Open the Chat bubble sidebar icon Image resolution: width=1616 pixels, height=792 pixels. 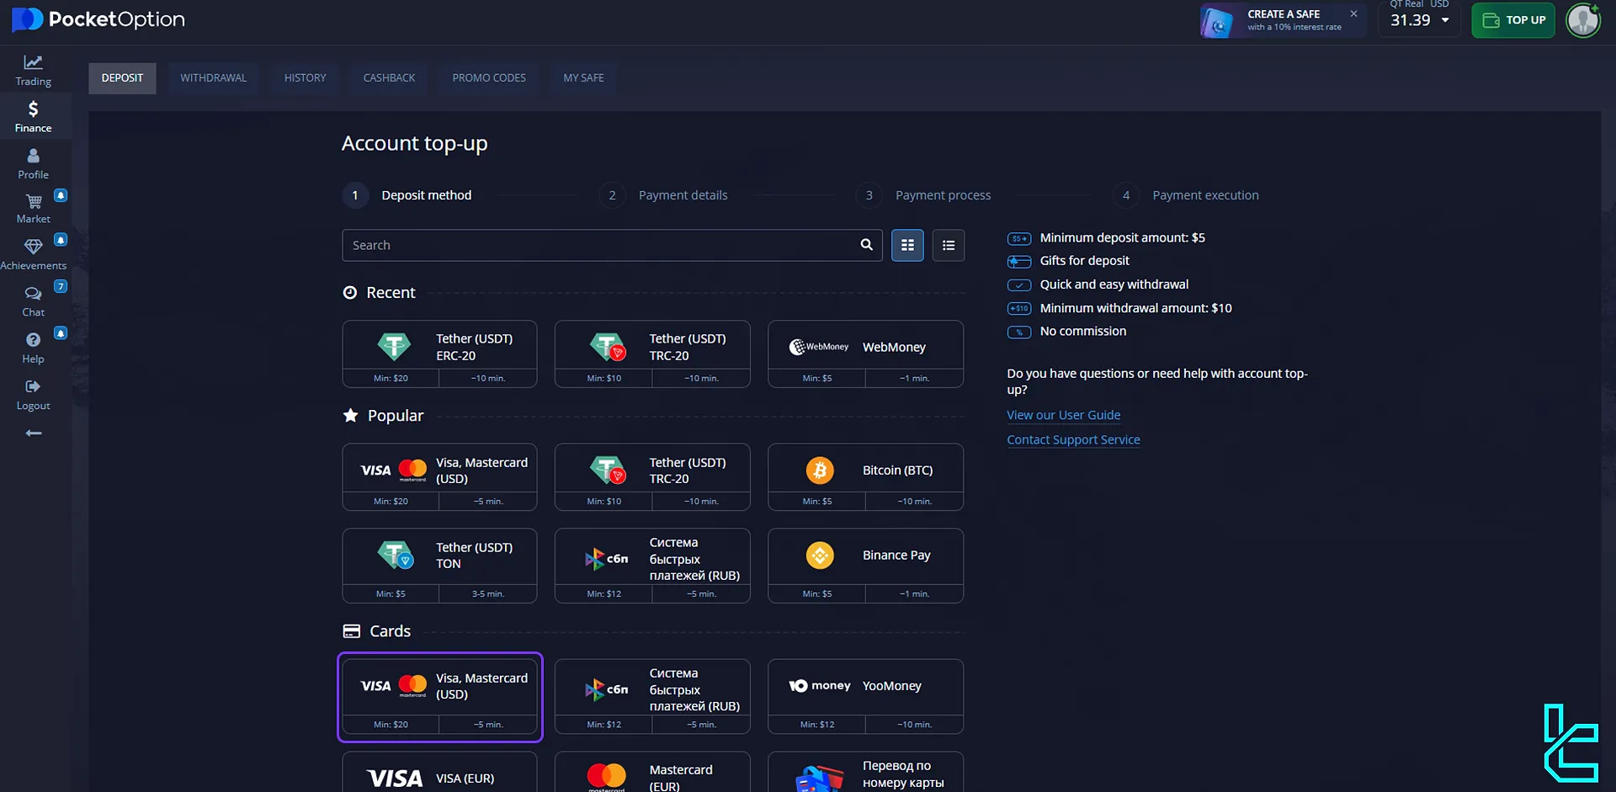(33, 294)
